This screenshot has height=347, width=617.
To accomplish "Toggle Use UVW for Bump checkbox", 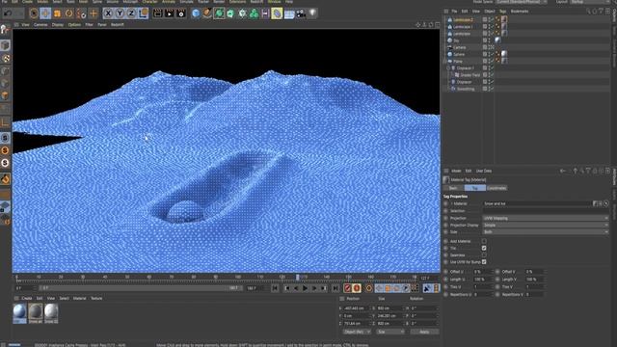I will coord(484,261).
